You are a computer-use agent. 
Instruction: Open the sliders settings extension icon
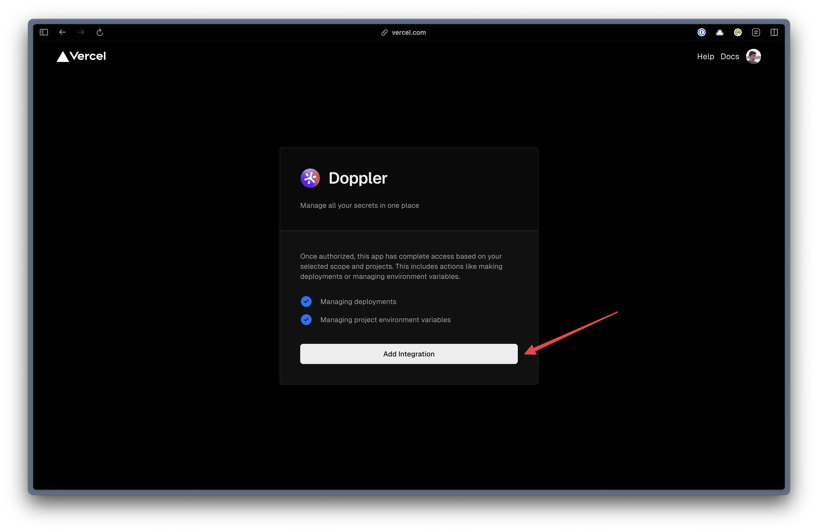(x=756, y=32)
